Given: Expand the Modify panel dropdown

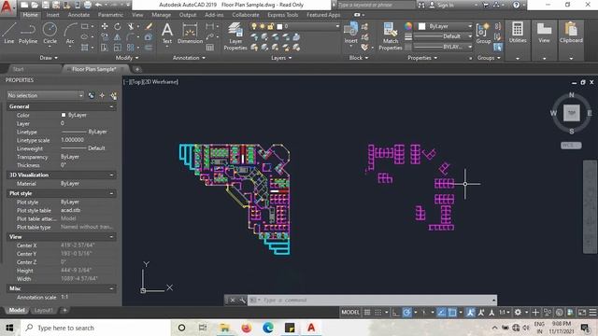Looking at the screenshot, I should click(x=127, y=58).
